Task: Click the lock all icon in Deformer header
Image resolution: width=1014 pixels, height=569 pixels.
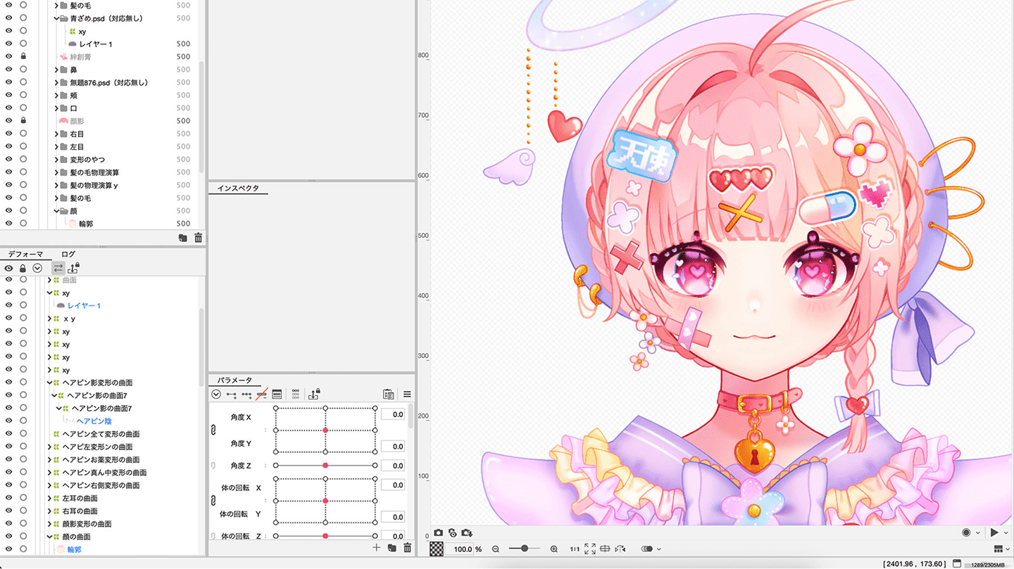Action: [x=23, y=268]
